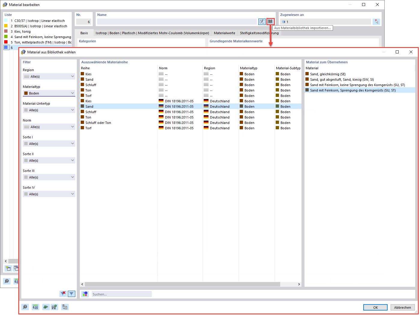420x315 pixels.
Task: Select the Torf row with Deutschland region
Action: pyautogui.click(x=190, y=128)
